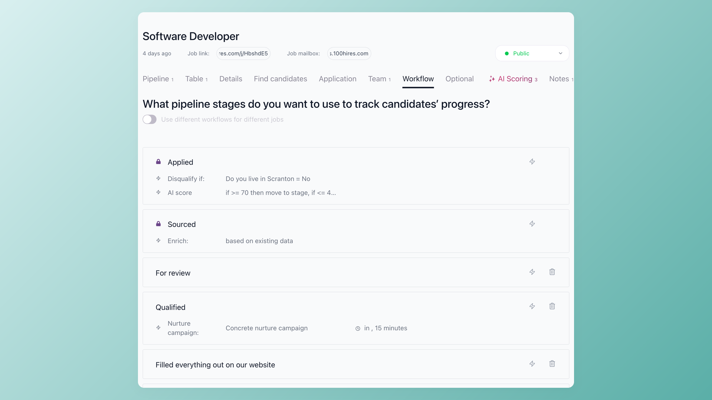Click the green dot in the Public status
The image size is (712, 400).
pyautogui.click(x=507, y=54)
